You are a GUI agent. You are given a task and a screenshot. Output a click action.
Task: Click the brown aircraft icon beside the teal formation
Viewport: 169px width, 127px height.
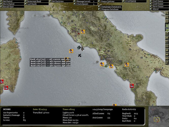tap(82, 49)
